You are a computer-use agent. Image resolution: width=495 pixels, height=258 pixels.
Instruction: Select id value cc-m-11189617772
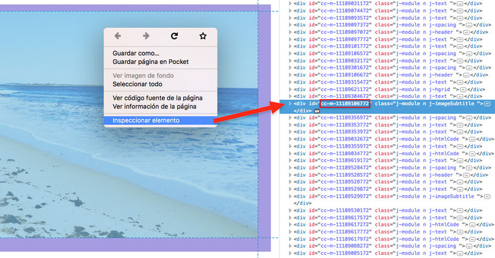tap(345, 232)
